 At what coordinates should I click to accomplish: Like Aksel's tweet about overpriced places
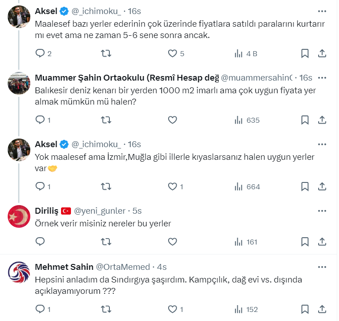tap(172, 53)
